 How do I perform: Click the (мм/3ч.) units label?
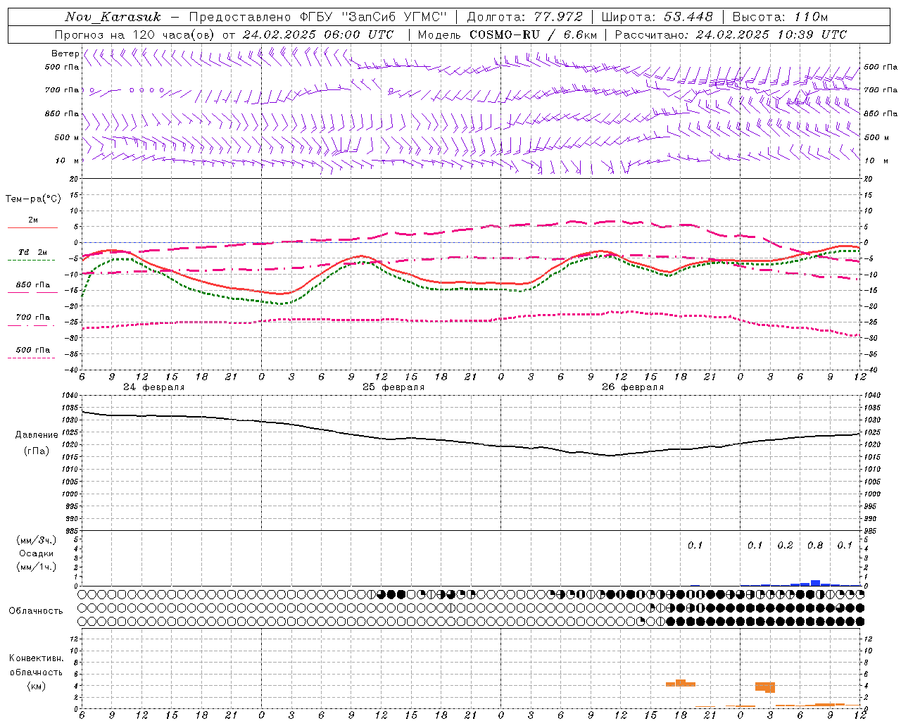coord(37,540)
